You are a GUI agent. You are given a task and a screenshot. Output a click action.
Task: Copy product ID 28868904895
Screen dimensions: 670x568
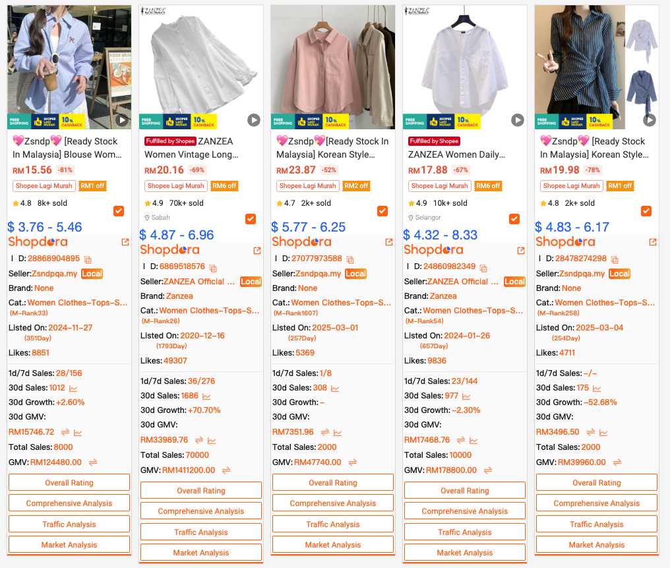coord(88,259)
